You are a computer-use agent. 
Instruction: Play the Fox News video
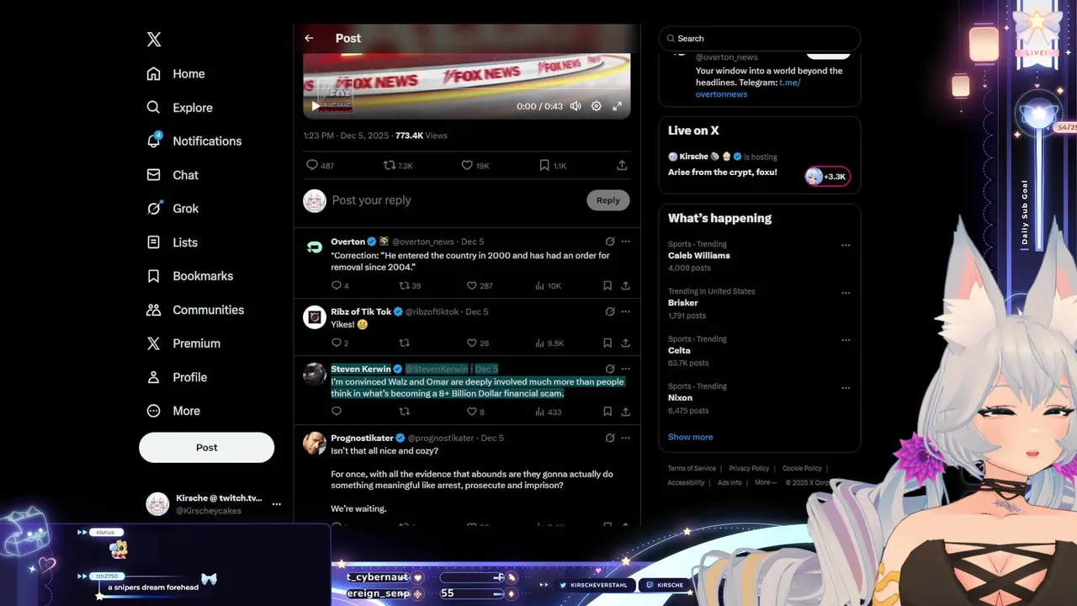316,106
